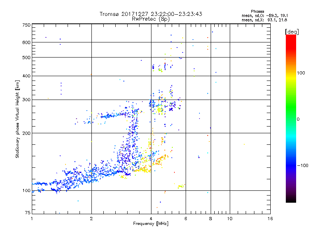This screenshot has height=238, width=318.
Task: Click the 'Frequency [MHz]' axis title
Action: 151,224
